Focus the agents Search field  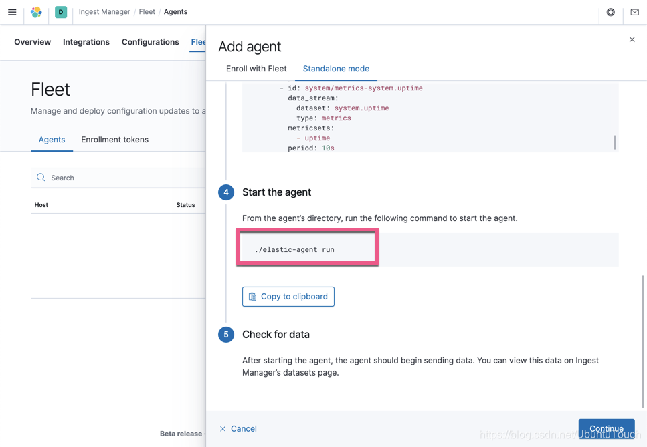click(x=119, y=178)
